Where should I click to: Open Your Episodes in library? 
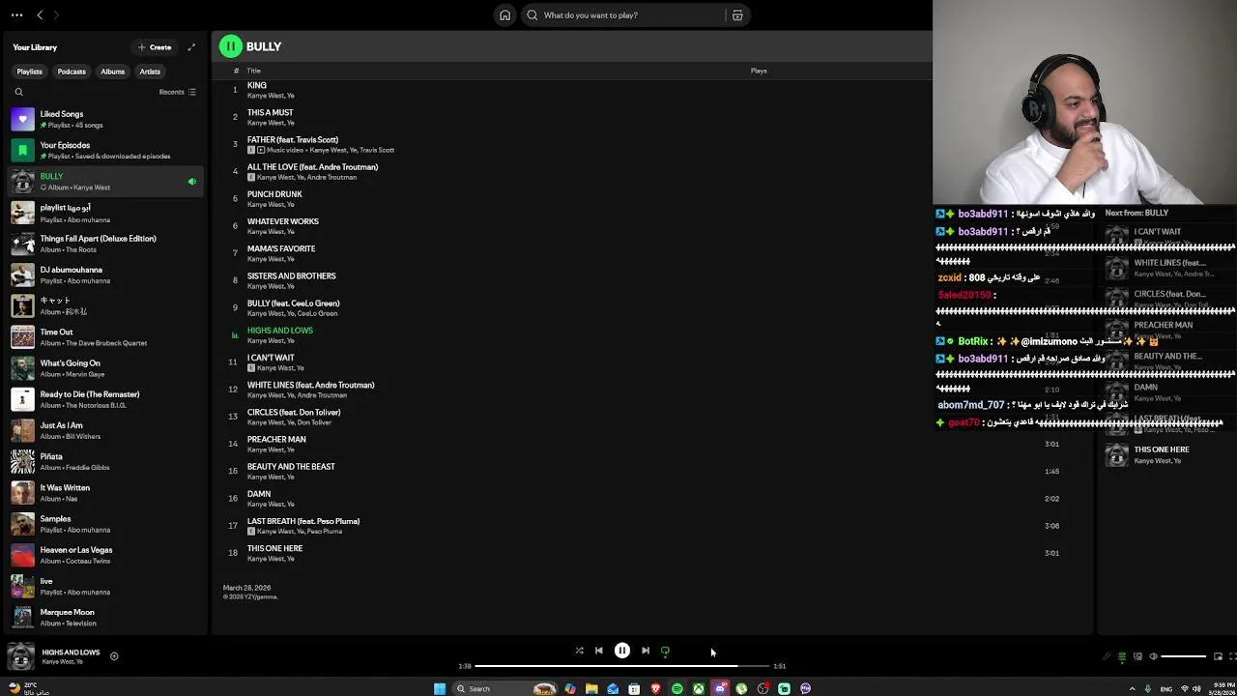coord(105,150)
